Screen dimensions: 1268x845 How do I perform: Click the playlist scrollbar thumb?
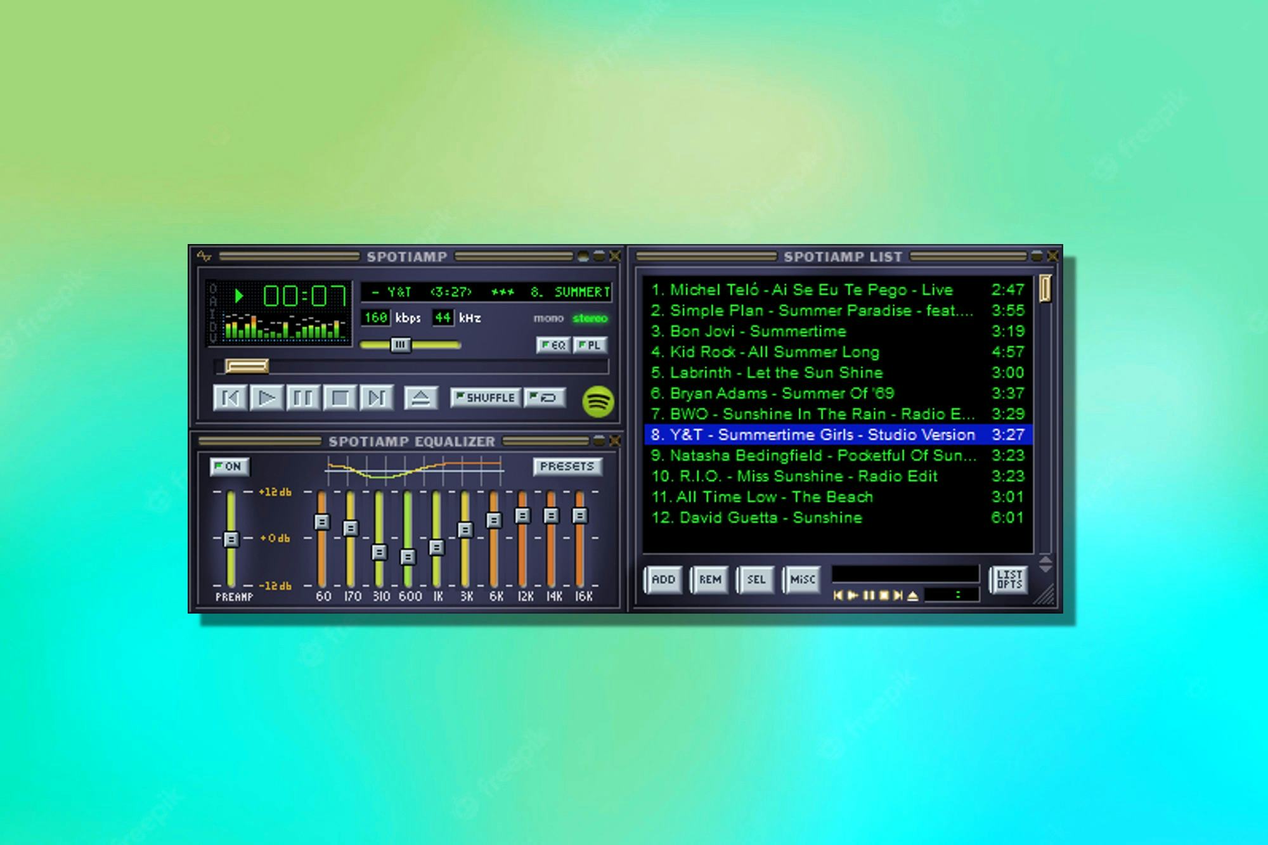click(1045, 288)
